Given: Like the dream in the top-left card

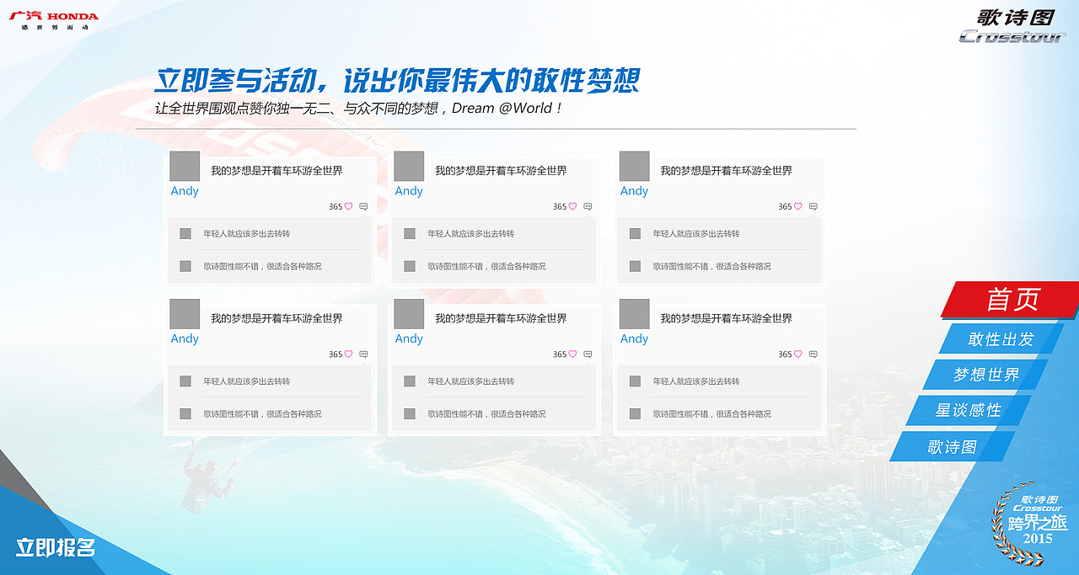Looking at the screenshot, I should point(348,206).
